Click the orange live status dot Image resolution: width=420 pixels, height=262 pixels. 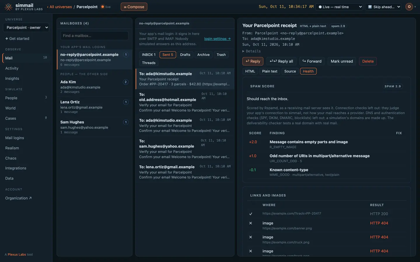[103, 7]
